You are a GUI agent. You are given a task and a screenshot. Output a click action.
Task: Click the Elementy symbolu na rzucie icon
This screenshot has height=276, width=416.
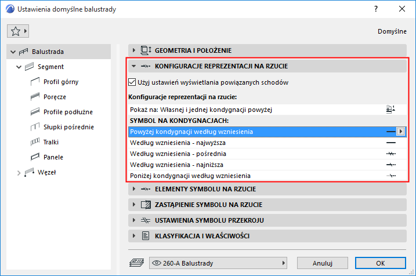(x=146, y=189)
